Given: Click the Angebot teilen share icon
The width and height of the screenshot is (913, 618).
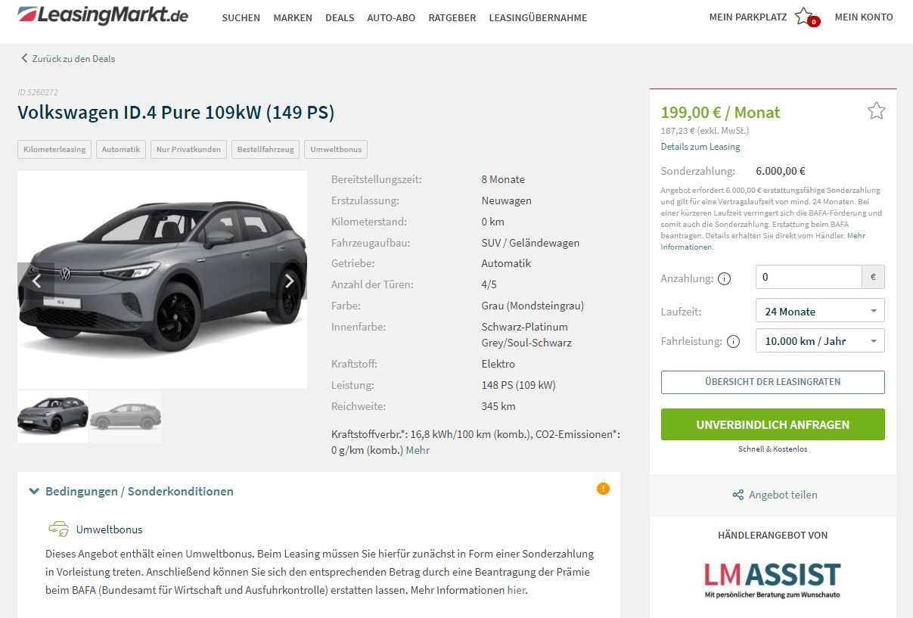Looking at the screenshot, I should click(x=738, y=495).
